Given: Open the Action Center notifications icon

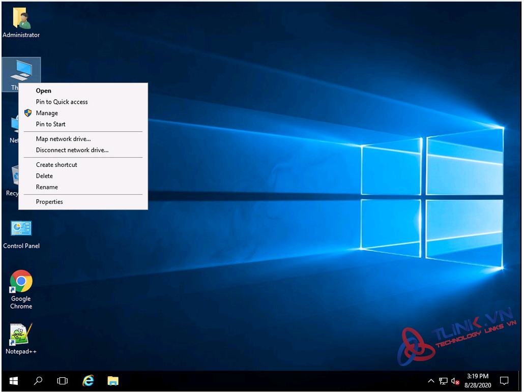Looking at the screenshot, I should click(x=504, y=381).
